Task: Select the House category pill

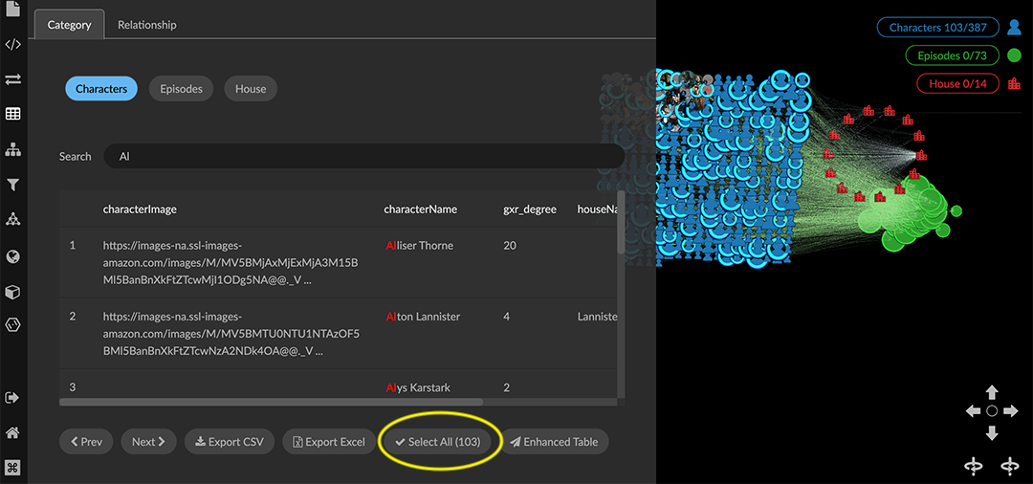Action: (x=251, y=88)
